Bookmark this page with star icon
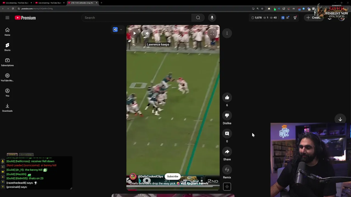The image size is (351, 197). [262, 8]
